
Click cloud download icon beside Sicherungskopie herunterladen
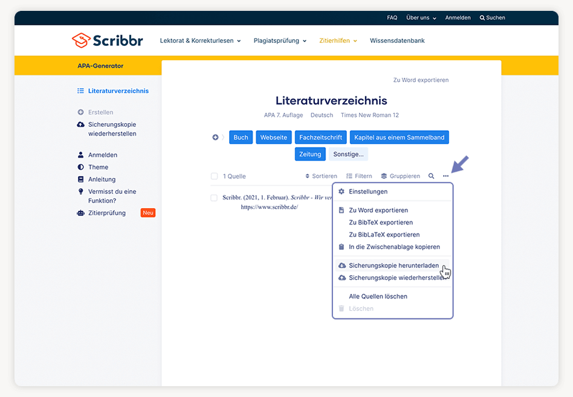click(x=342, y=265)
